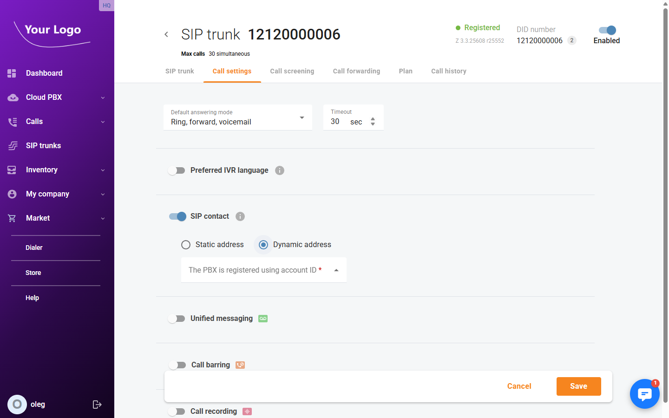669x418 pixels.
Task: Click the logout icon near oleg
Action: [x=97, y=404]
